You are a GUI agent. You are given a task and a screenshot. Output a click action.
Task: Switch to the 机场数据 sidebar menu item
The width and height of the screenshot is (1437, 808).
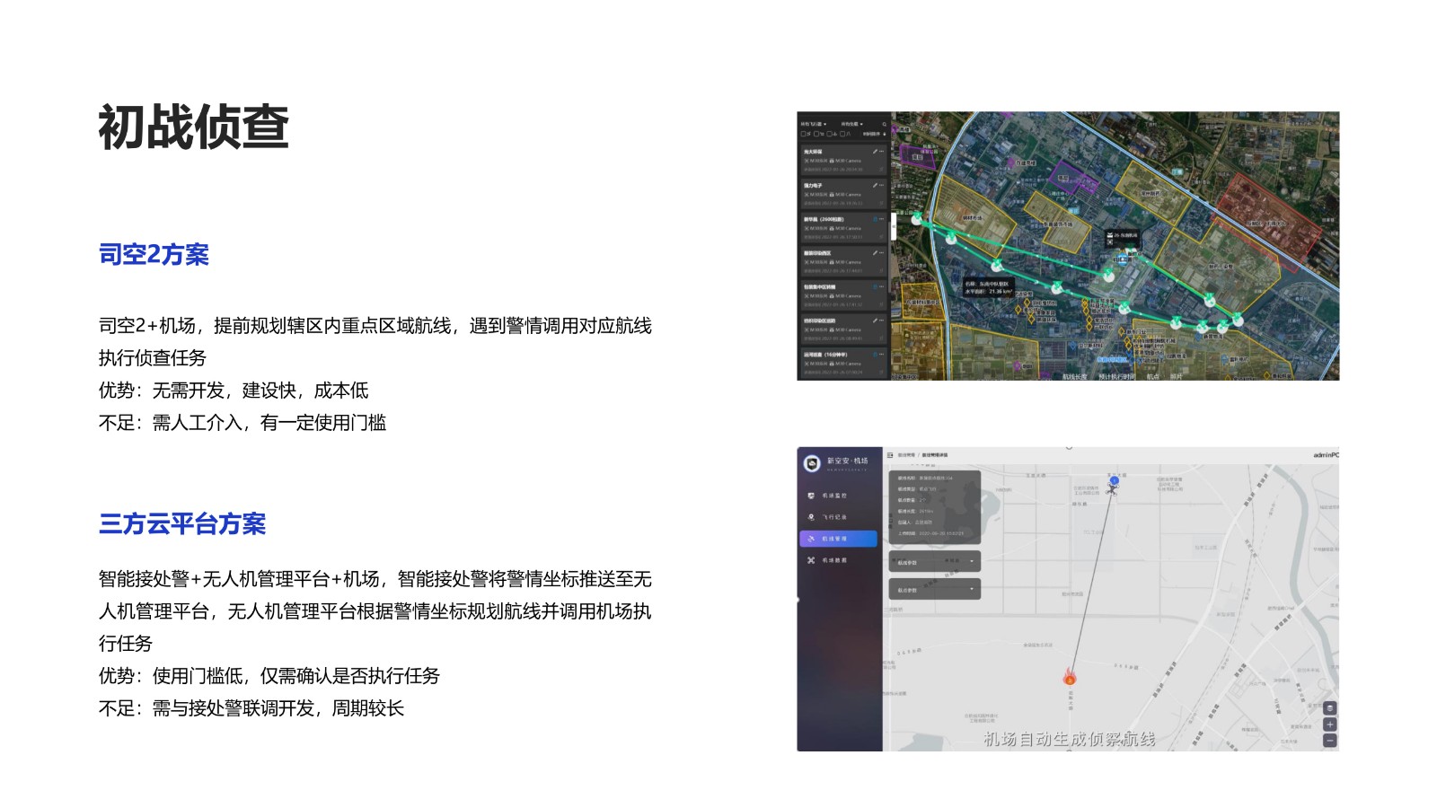point(833,560)
